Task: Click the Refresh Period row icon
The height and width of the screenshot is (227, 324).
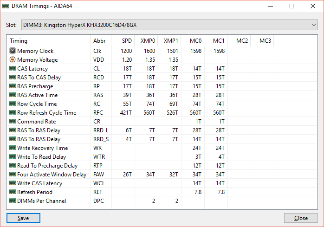Action: tap(13, 192)
